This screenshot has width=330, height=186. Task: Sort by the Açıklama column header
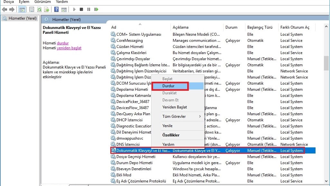[197, 27]
